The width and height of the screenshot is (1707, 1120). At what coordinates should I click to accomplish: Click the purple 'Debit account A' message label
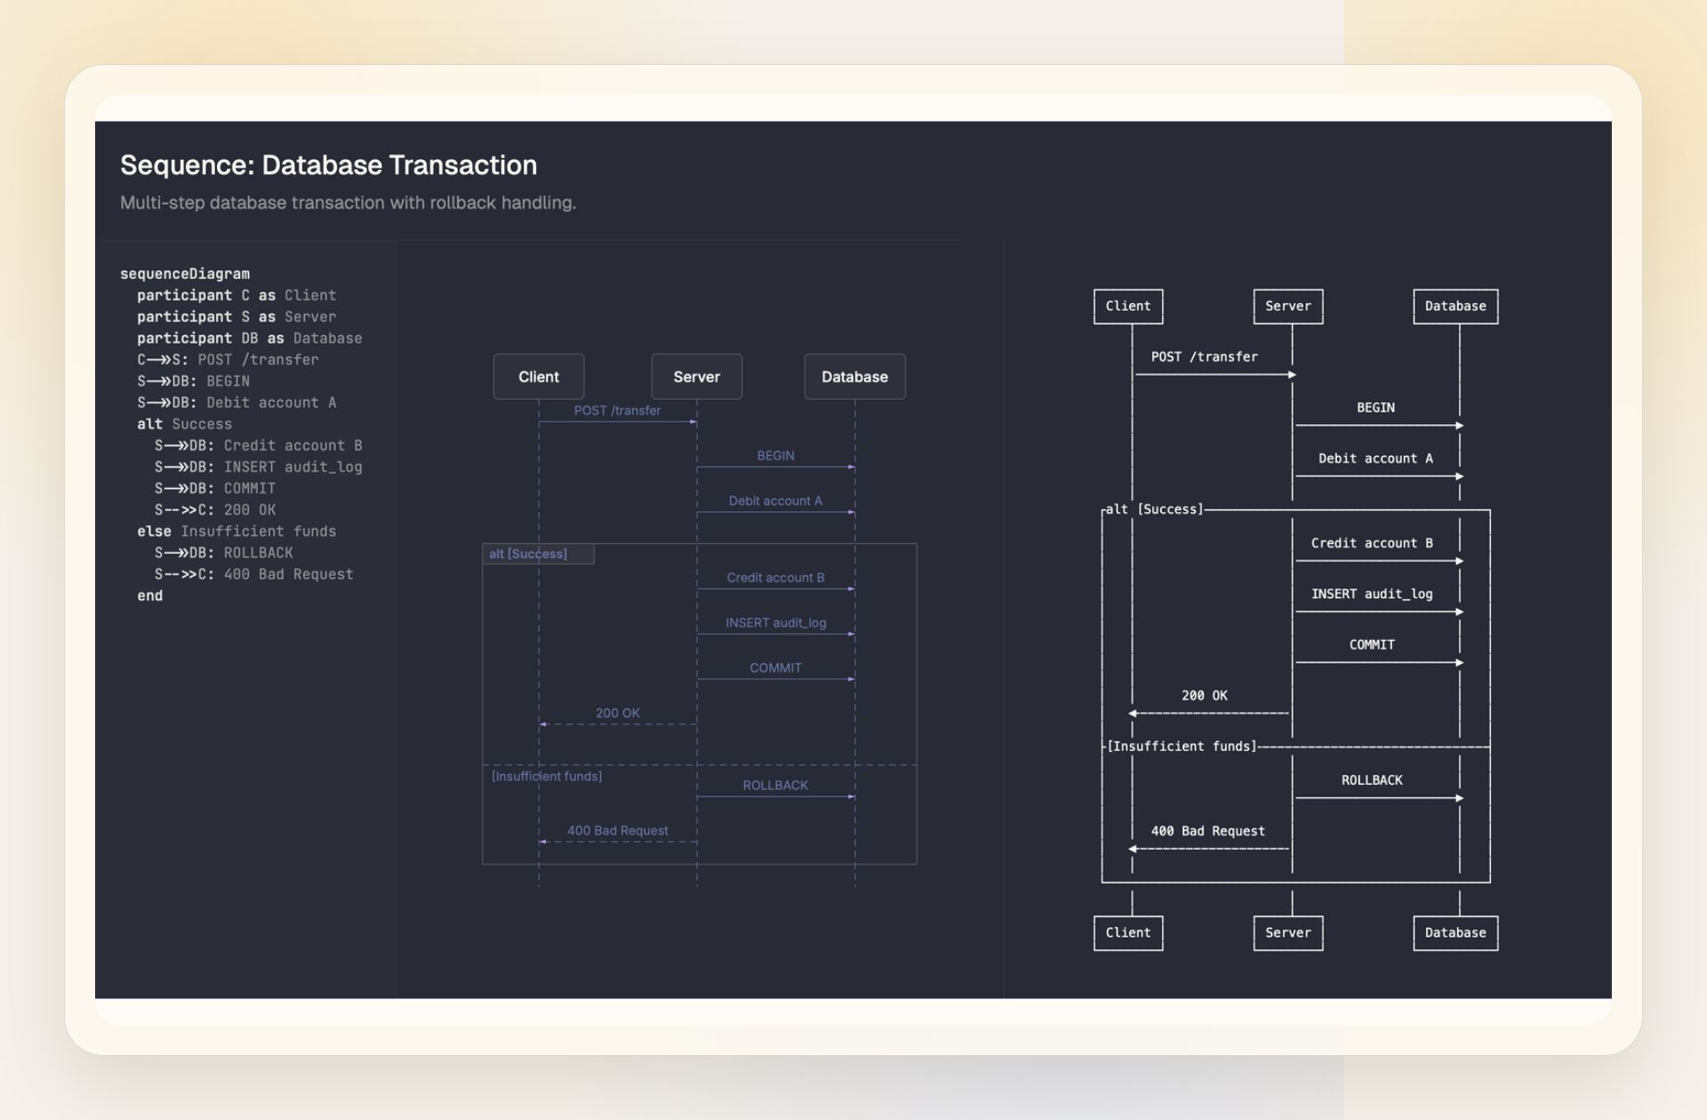pyautogui.click(x=776, y=500)
